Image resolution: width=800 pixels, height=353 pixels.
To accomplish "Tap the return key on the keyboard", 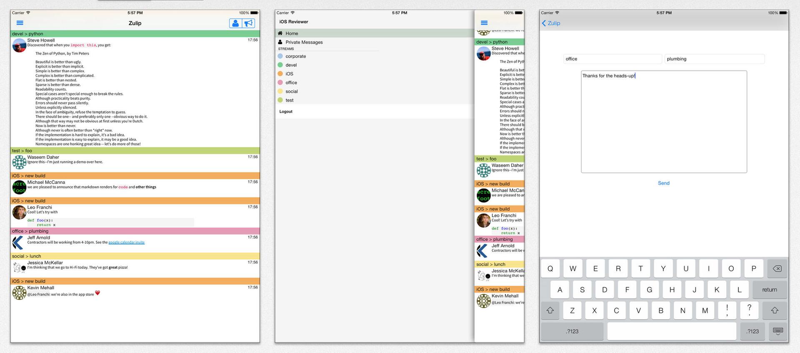I will (770, 290).
